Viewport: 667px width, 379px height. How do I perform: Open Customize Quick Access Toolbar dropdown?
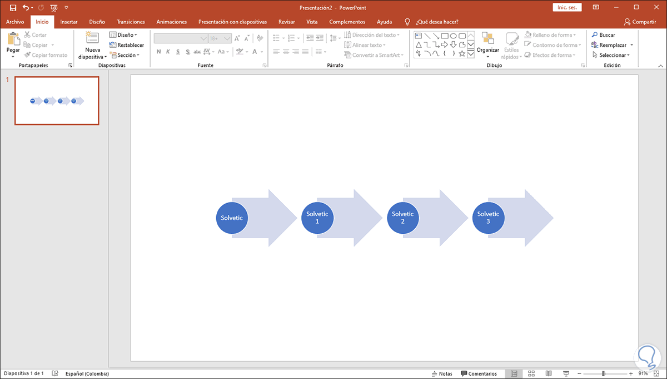coord(67,8)
